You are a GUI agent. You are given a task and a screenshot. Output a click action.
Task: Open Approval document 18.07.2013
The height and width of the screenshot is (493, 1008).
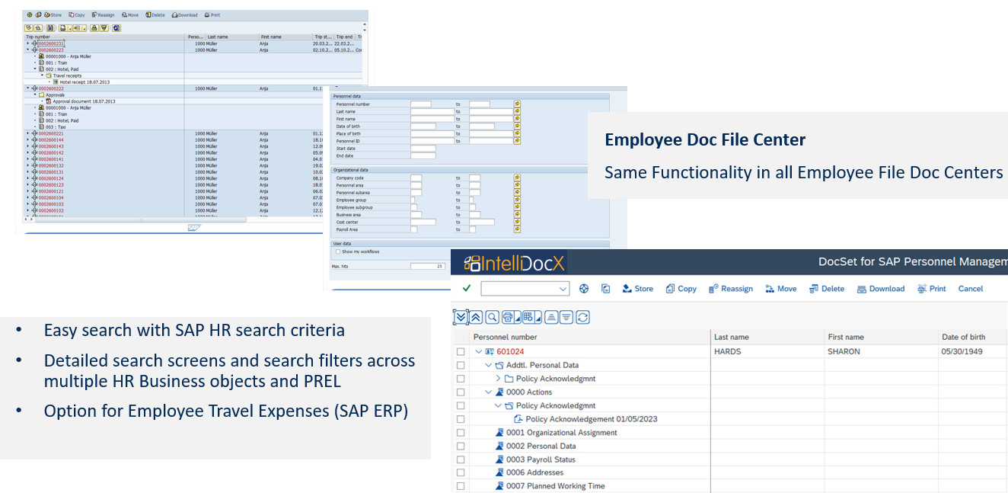84,101
